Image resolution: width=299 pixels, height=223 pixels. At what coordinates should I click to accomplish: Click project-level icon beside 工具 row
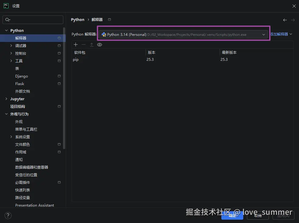[x=59, y=61]
